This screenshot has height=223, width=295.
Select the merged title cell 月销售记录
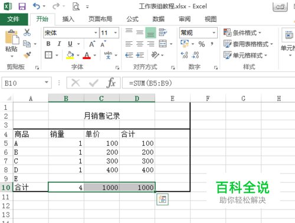[x=101, y=116]
